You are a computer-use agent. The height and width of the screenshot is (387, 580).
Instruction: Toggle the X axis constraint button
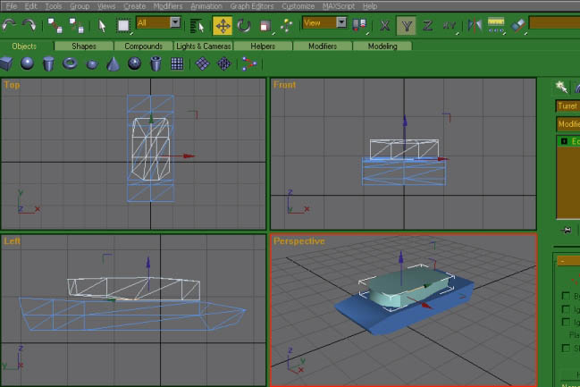(385, 24)
